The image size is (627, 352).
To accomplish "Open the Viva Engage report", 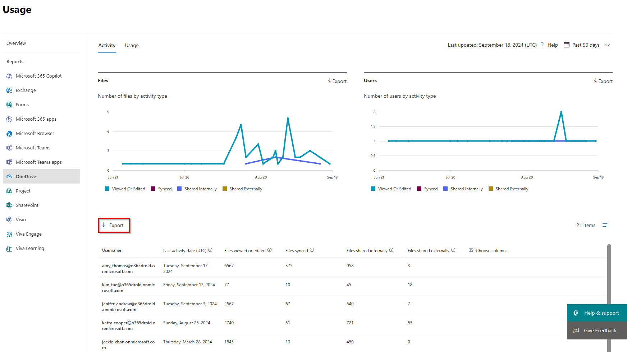I will [29, 234].
